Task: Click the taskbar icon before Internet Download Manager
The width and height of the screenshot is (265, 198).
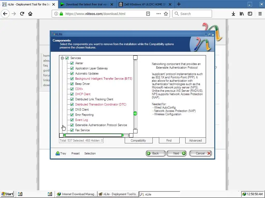Action: coord(50,194)
